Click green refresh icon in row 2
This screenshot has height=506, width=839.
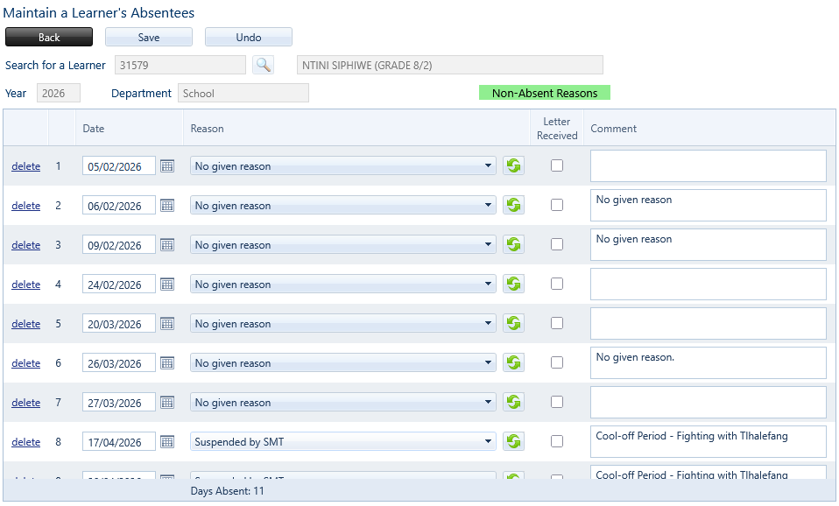[514, 205]
